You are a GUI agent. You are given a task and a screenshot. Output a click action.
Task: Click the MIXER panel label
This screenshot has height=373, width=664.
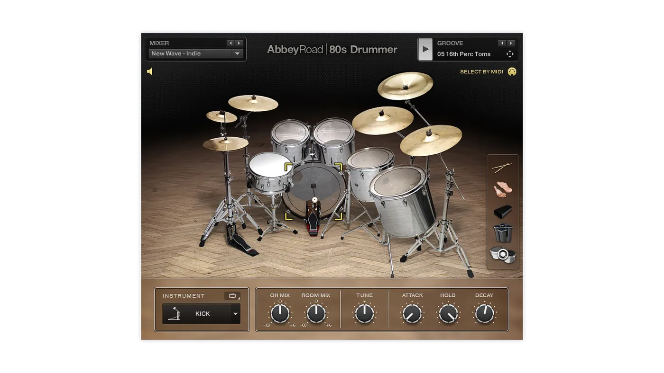point(159,43)
